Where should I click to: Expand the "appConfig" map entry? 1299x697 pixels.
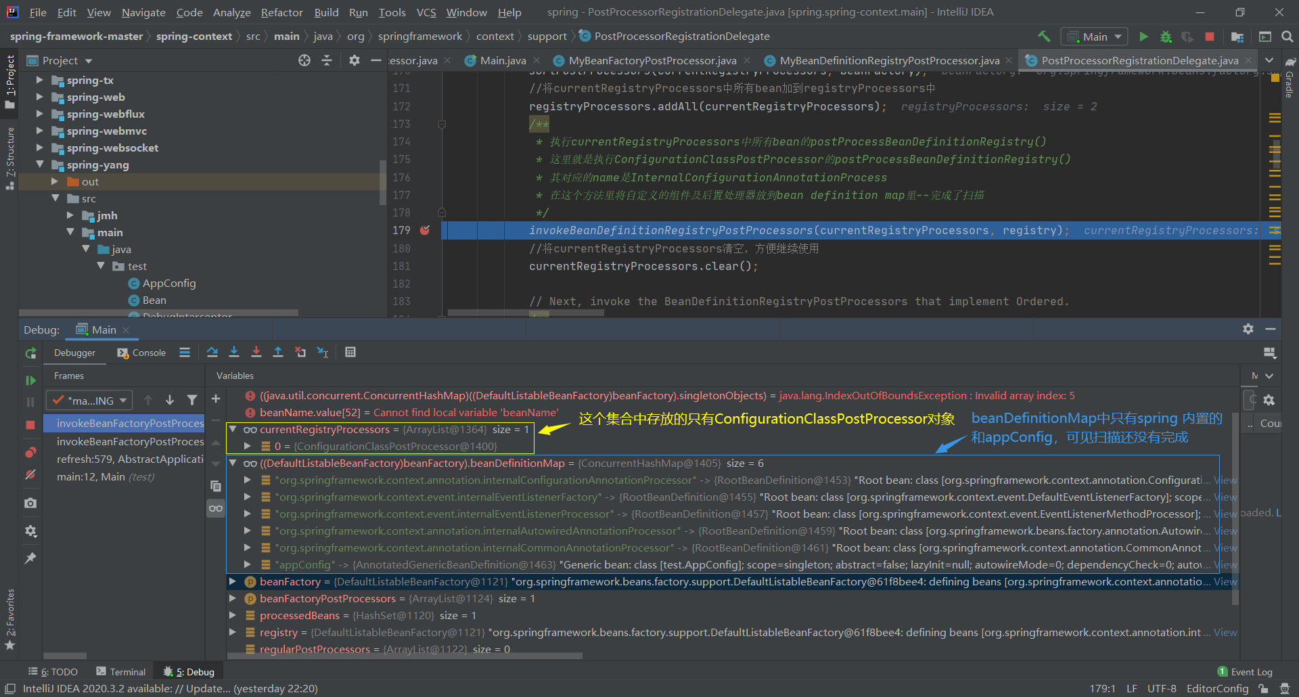tap(248, 564)
